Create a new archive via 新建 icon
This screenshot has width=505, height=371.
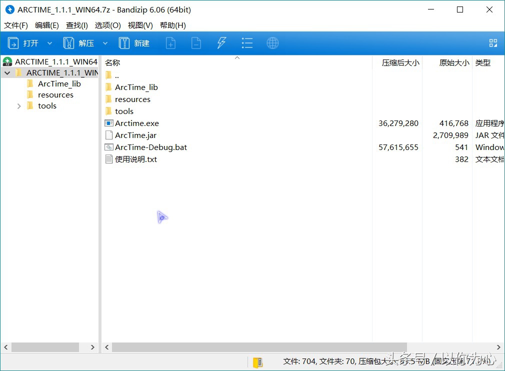coord(133,43)
